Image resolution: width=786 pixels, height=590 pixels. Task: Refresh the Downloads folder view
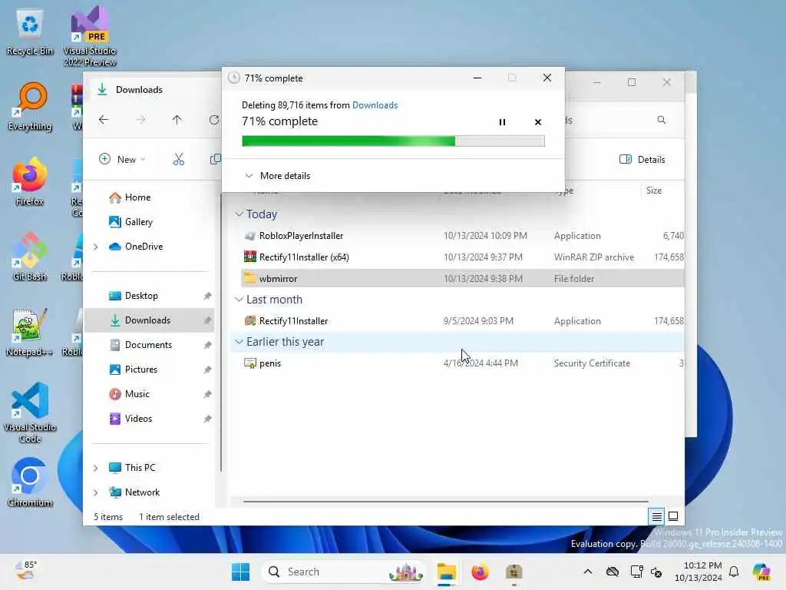click(x=214, y=120)
